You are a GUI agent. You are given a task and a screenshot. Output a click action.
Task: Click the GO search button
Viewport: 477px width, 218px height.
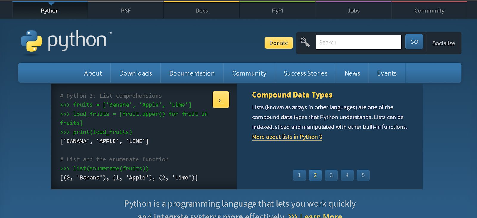pos(414,42)
